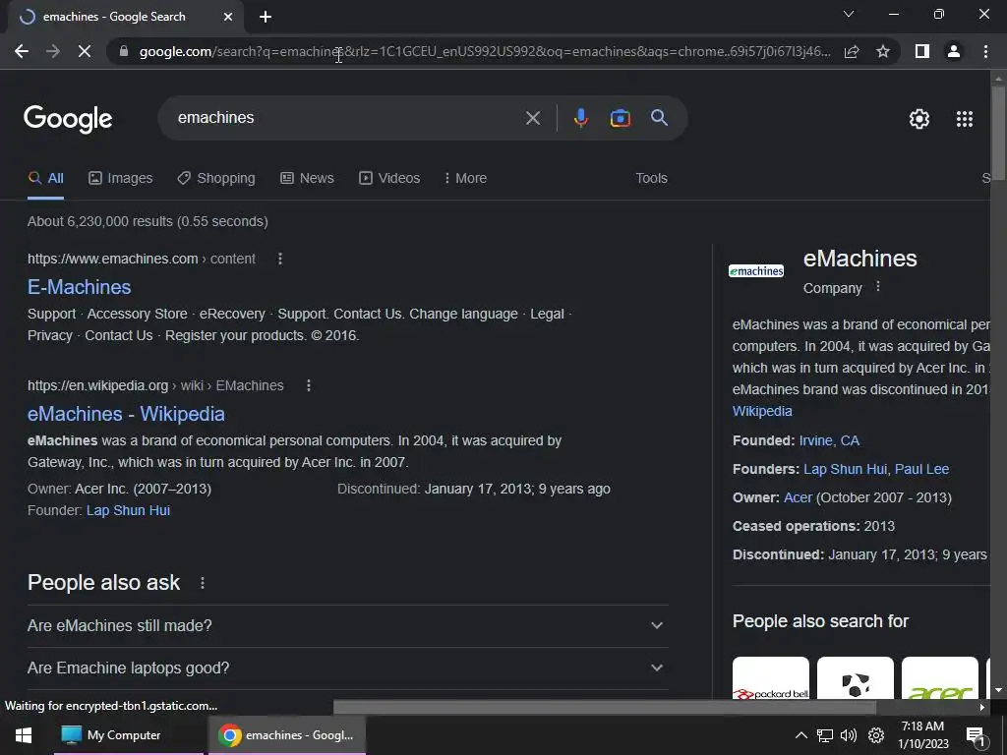The height and width of the screenshot is (755, 1007).
Task: Follow the Lap Shun Hui founder link in result
Action: point(128,510)
